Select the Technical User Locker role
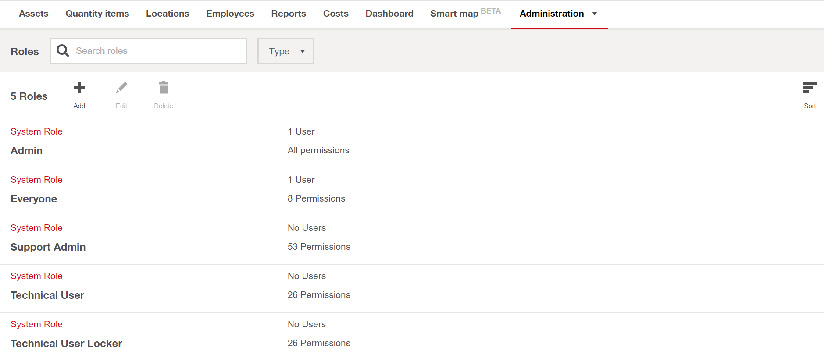 (x=67, y=344)
